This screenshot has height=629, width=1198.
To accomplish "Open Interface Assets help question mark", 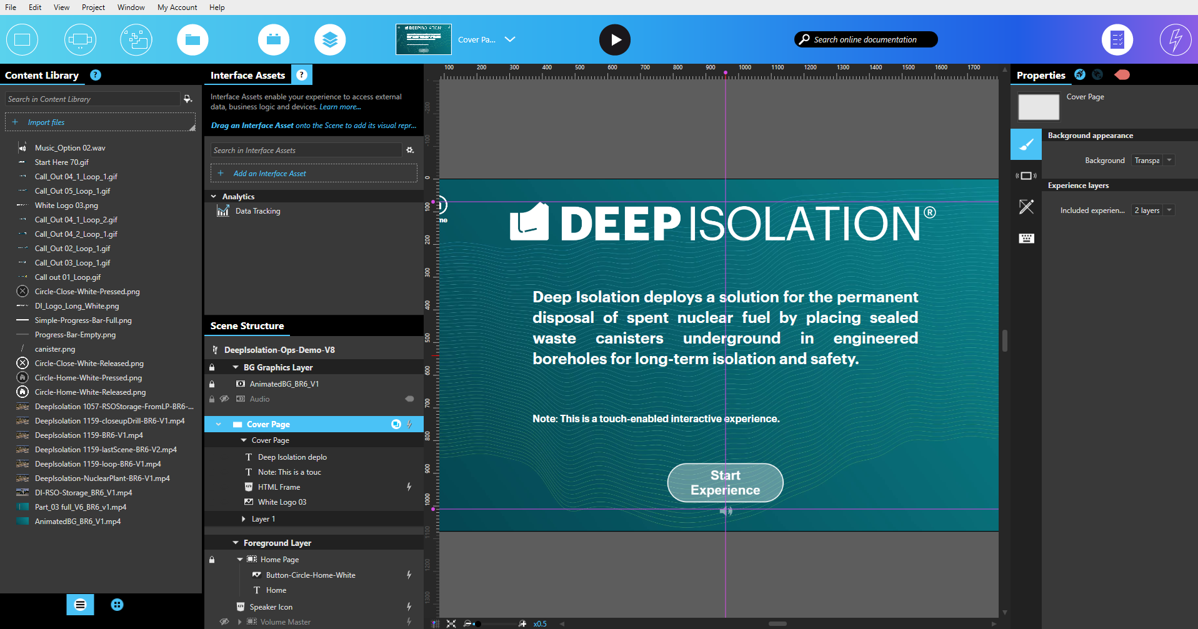I will coord(302,75).
